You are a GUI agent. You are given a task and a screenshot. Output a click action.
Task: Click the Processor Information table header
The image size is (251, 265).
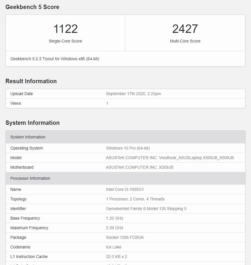125,178
